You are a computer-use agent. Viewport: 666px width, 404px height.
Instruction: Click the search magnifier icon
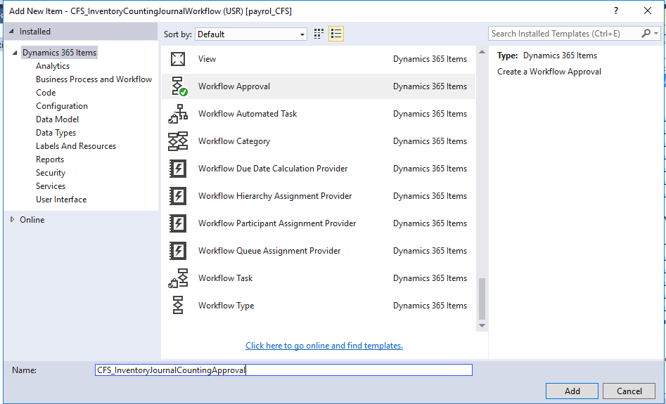(x=646, y=34)
